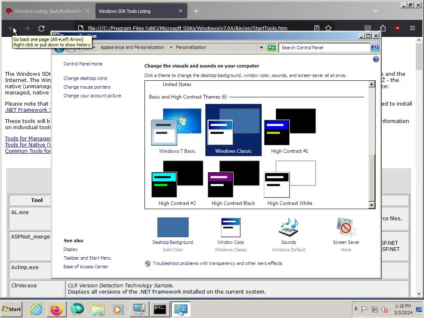The width and height of the screenshot is (424, 318).
Task: Select the Windows 7 Basic theme
Action: click(x=177, y=130)
